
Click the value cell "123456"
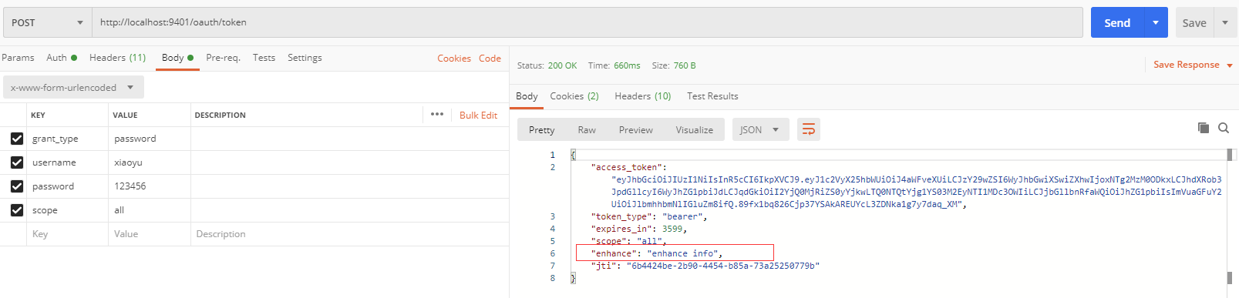pos(150,186)
